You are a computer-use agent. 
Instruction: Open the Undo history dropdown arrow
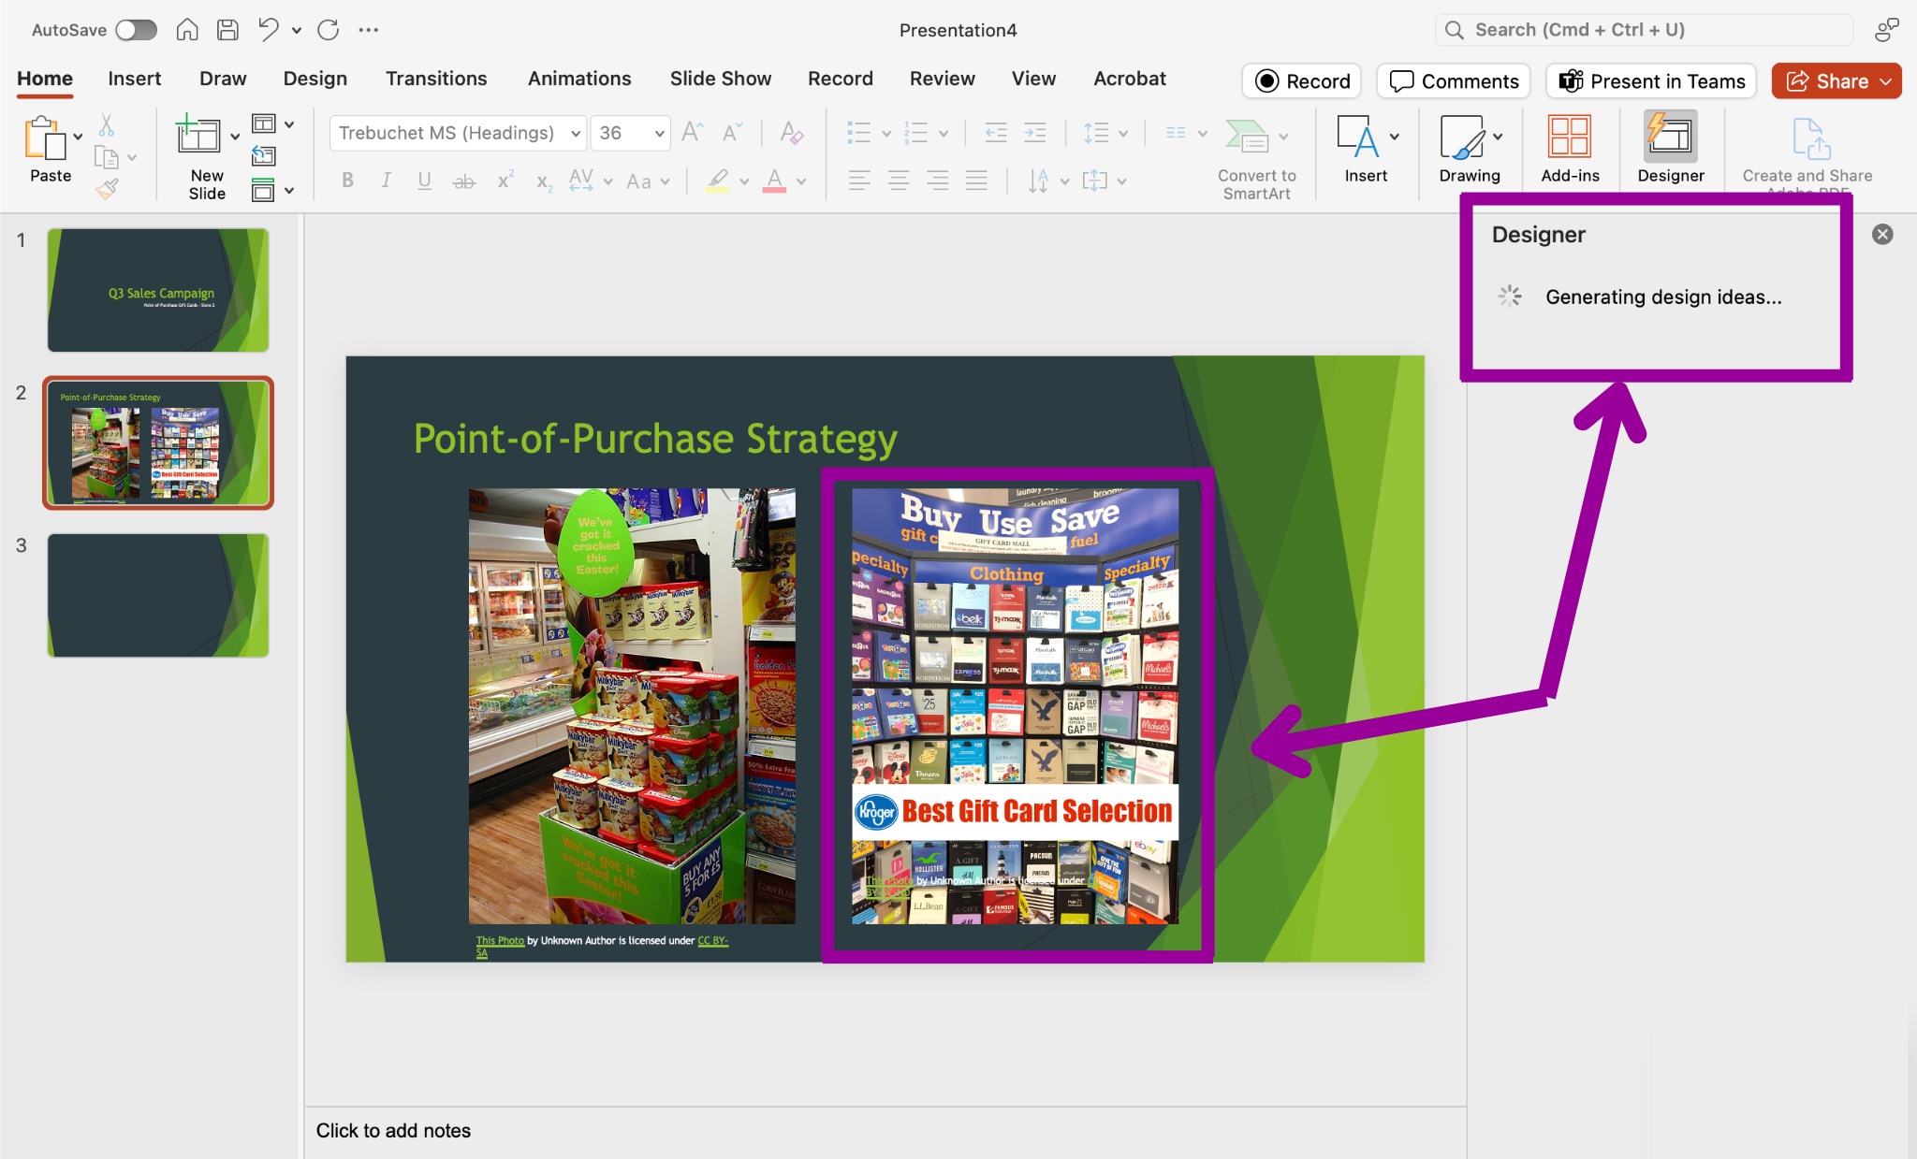point(297,31)
